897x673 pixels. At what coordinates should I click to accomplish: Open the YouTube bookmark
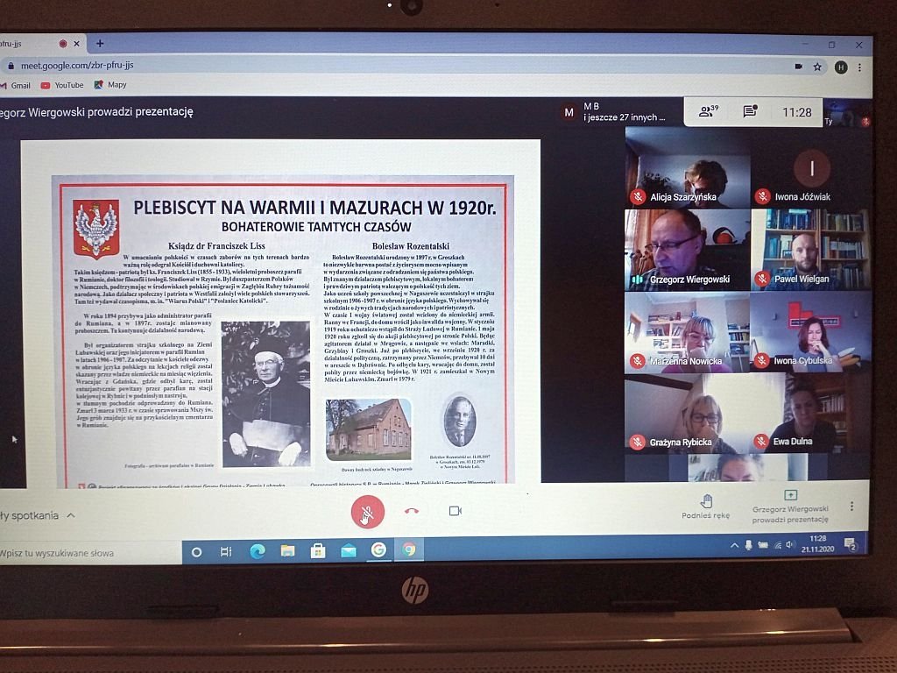coord(62,85)
